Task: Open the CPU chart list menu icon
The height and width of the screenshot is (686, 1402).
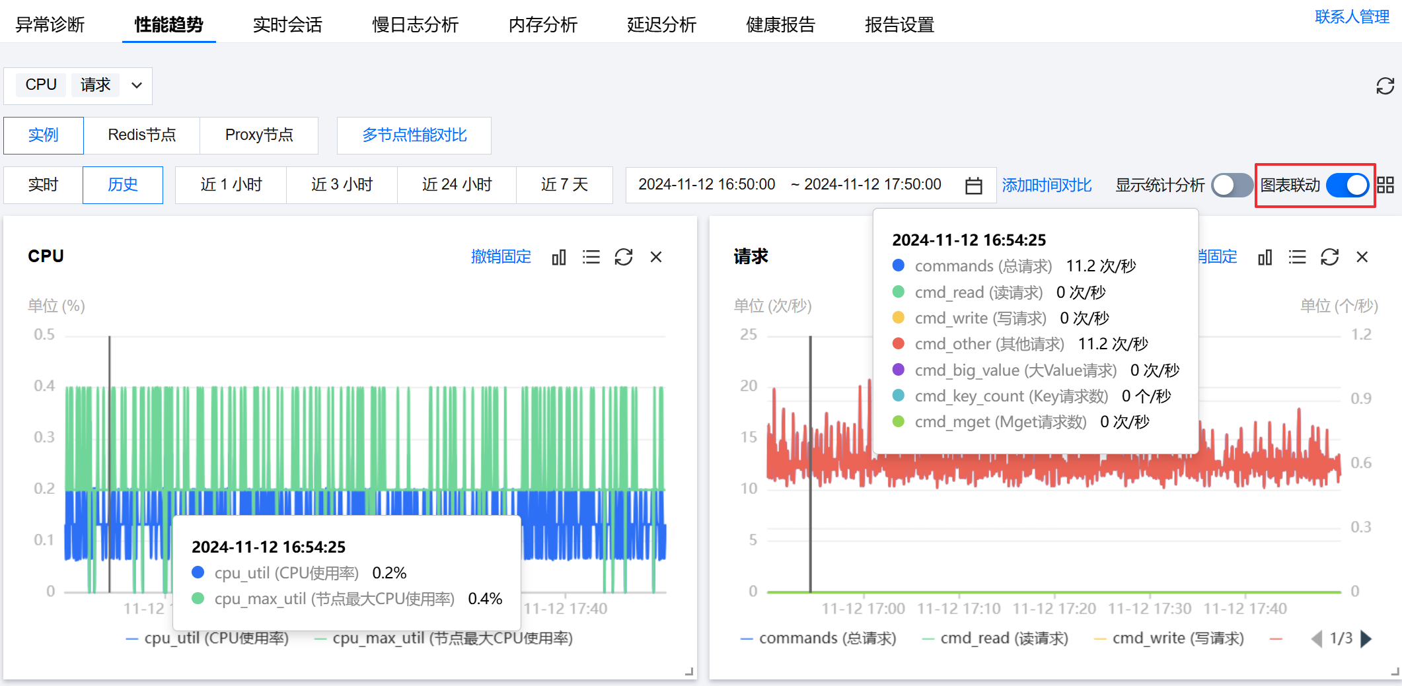Action: pos(591,257)
